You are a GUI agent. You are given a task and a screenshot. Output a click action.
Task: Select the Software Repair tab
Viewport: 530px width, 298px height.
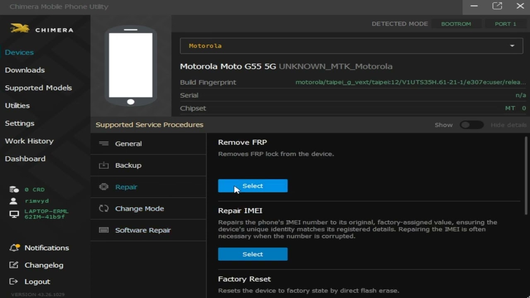tap(148, 230)
